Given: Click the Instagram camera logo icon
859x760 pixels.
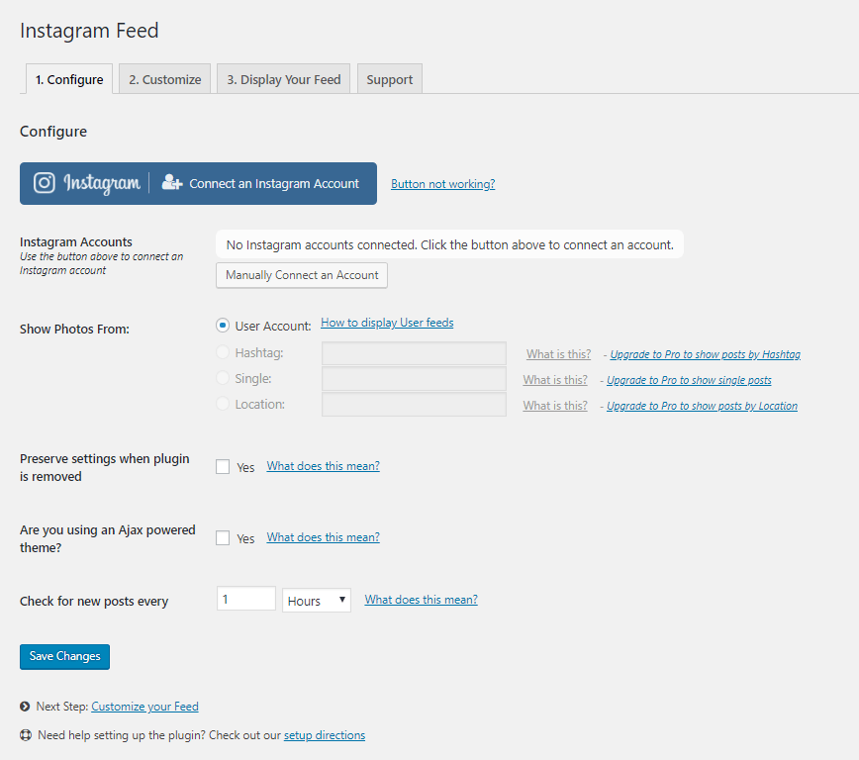Looking at the screenshot, I should click(45, 183).
